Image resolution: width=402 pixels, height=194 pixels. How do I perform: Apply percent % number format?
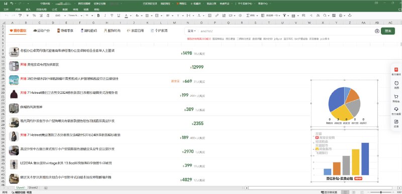tap(34, 16)
